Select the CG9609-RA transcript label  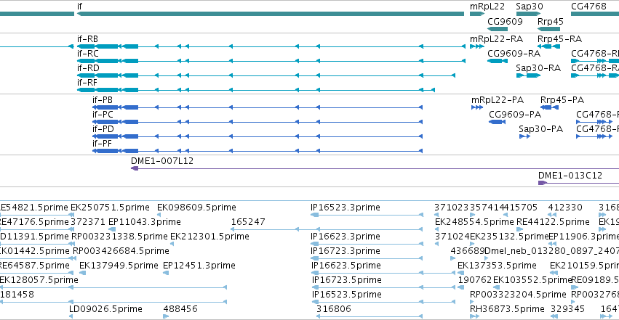click(514, 54)
